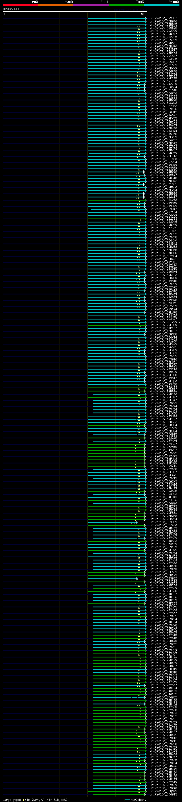Select the UniRef100_Q01647 entry
The height and width of the screenshot is (802, 182).
point(163,56)
